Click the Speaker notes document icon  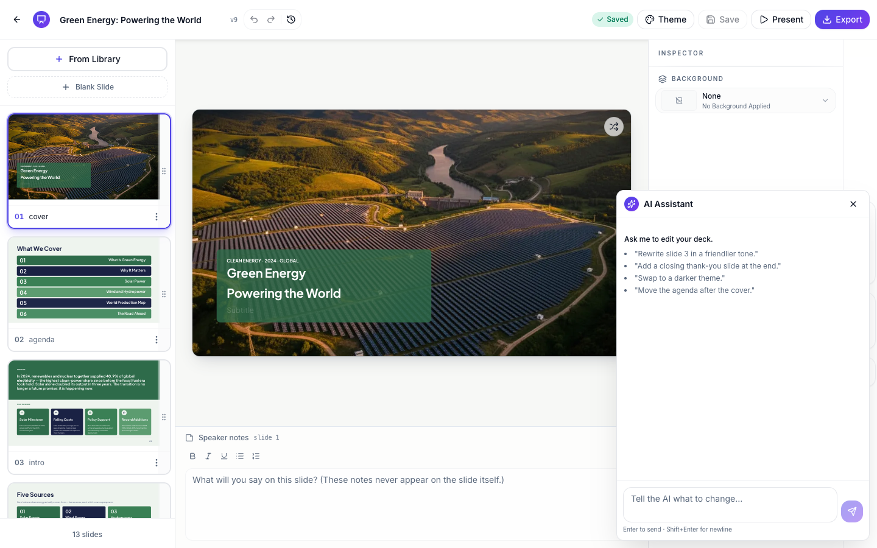(189, 438)
